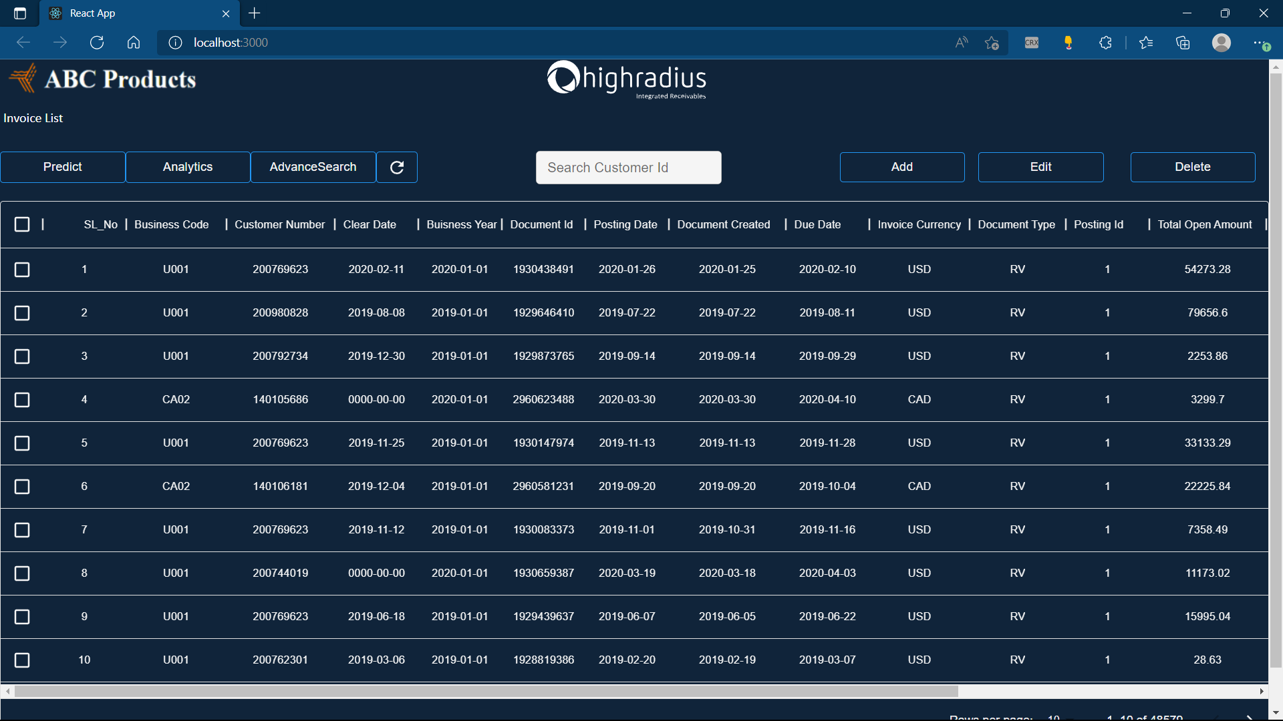This screenshot has width=1283, height=721.
Task: Click the Edit button
Action: click(1041, 167)
